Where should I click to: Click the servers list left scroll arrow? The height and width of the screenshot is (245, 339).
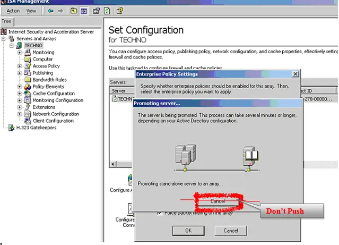(x=113, y=164)
